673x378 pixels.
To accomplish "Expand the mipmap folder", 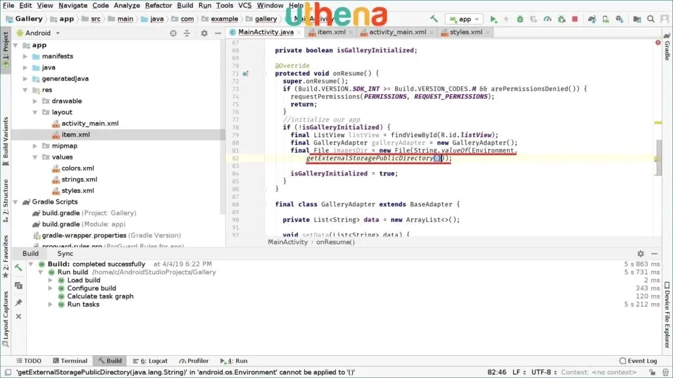I will click(x=35, y=146).
